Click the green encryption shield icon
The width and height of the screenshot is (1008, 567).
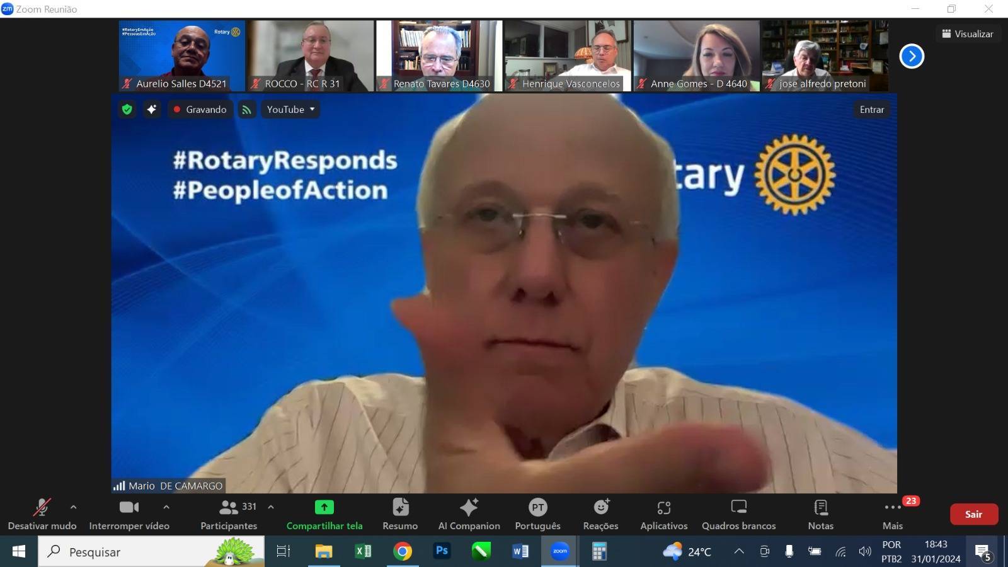coord(127,110)
